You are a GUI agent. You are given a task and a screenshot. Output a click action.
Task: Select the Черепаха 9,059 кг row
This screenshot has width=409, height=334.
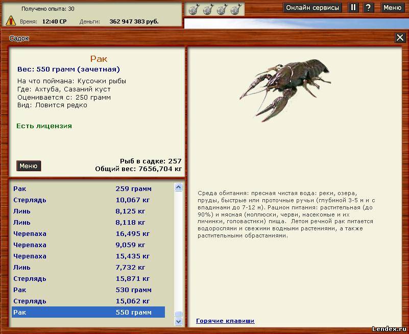pyautogui.click(x=88, y=245)
